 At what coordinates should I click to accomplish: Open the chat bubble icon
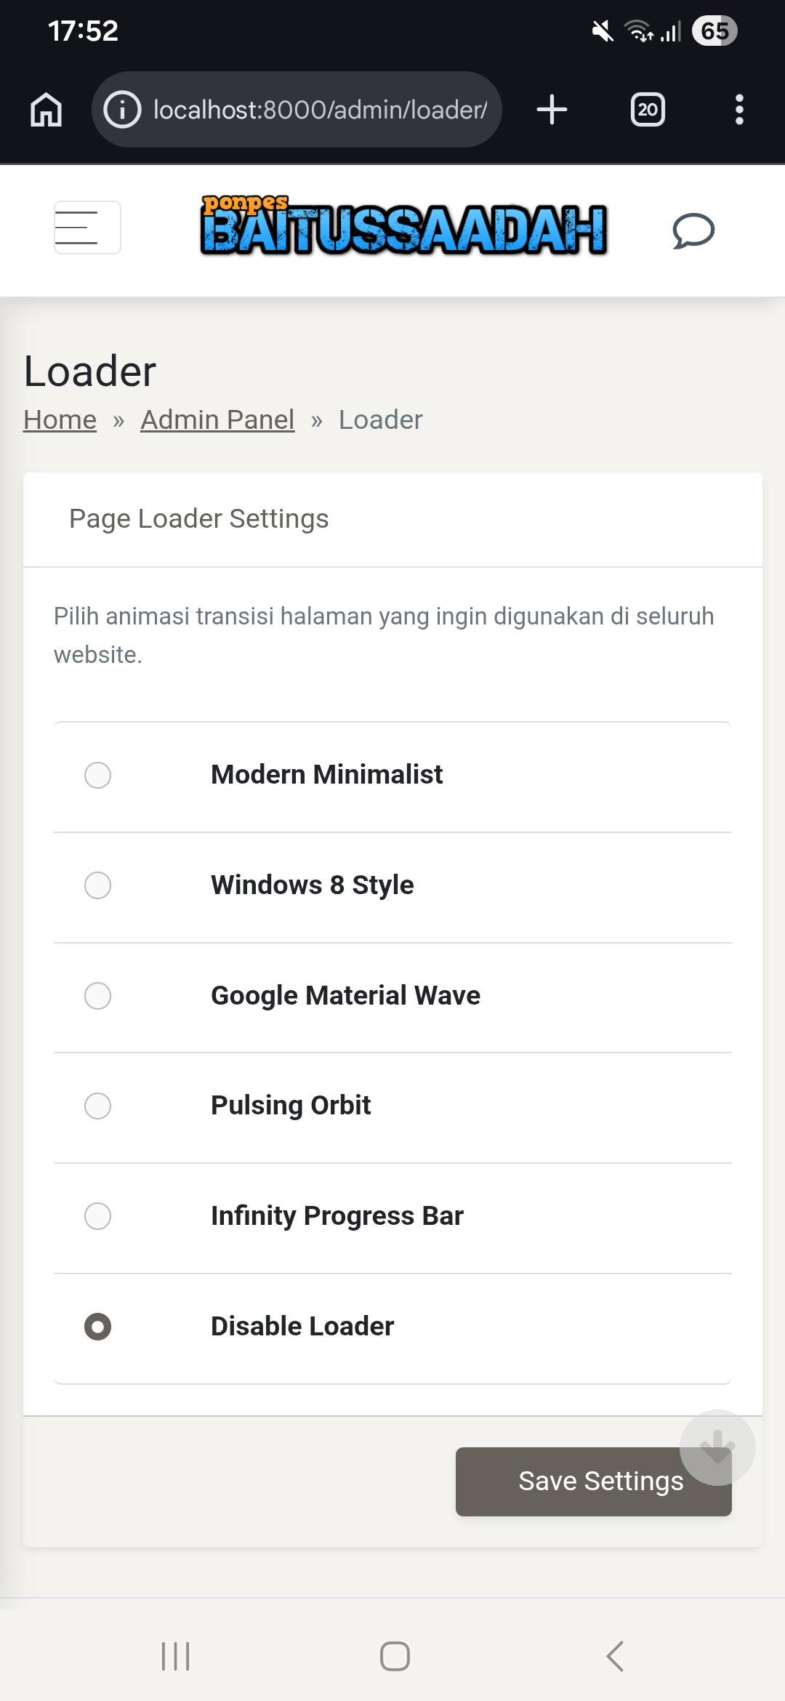coord(693,231)
